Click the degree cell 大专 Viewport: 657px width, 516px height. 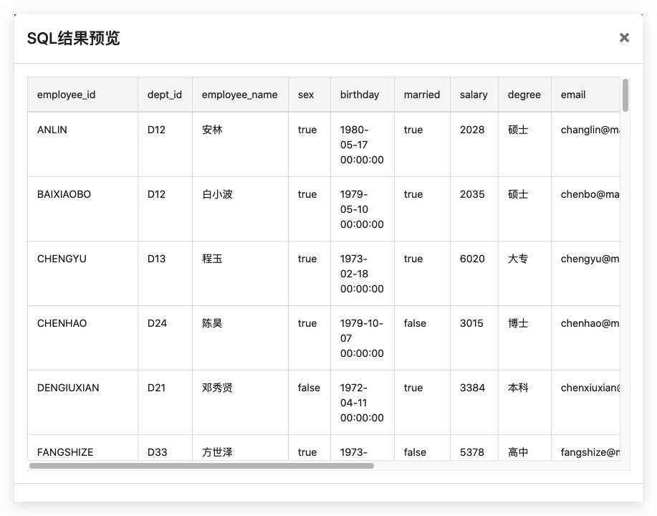pyautogui.click(x=524, y=274)
